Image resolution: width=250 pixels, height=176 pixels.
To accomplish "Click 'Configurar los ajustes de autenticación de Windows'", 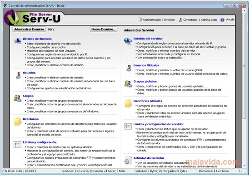I will pos(60,88).
